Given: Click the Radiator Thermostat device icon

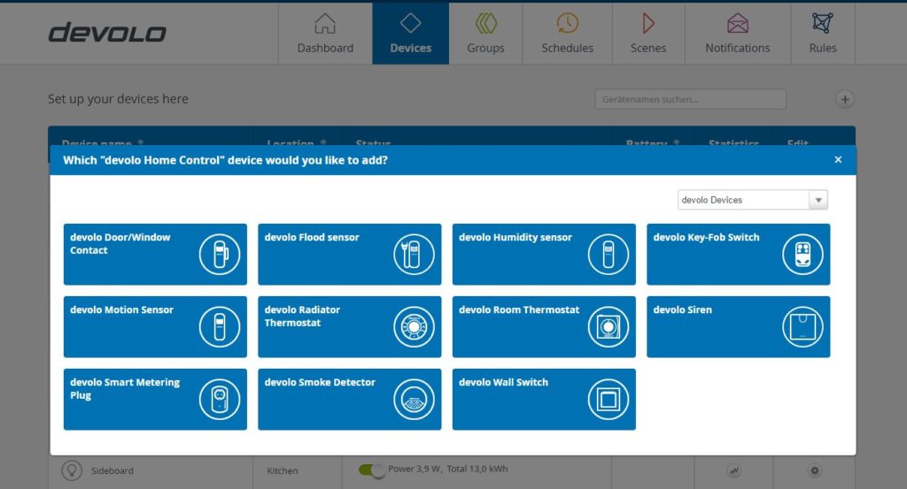Looking at the screenshot, I should (x=414, y=327).
